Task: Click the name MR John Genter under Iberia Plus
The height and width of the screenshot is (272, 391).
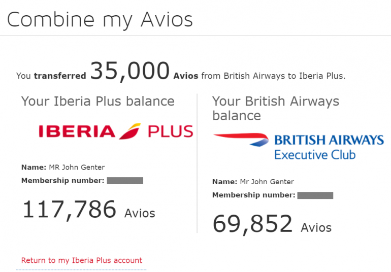Action: point(77,168)
